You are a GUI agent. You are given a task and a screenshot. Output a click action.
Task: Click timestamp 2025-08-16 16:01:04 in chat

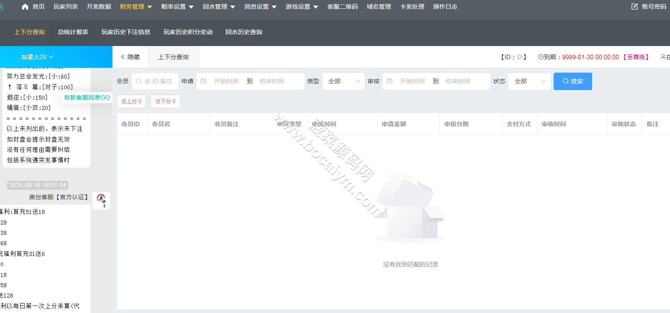pos(38,185)
